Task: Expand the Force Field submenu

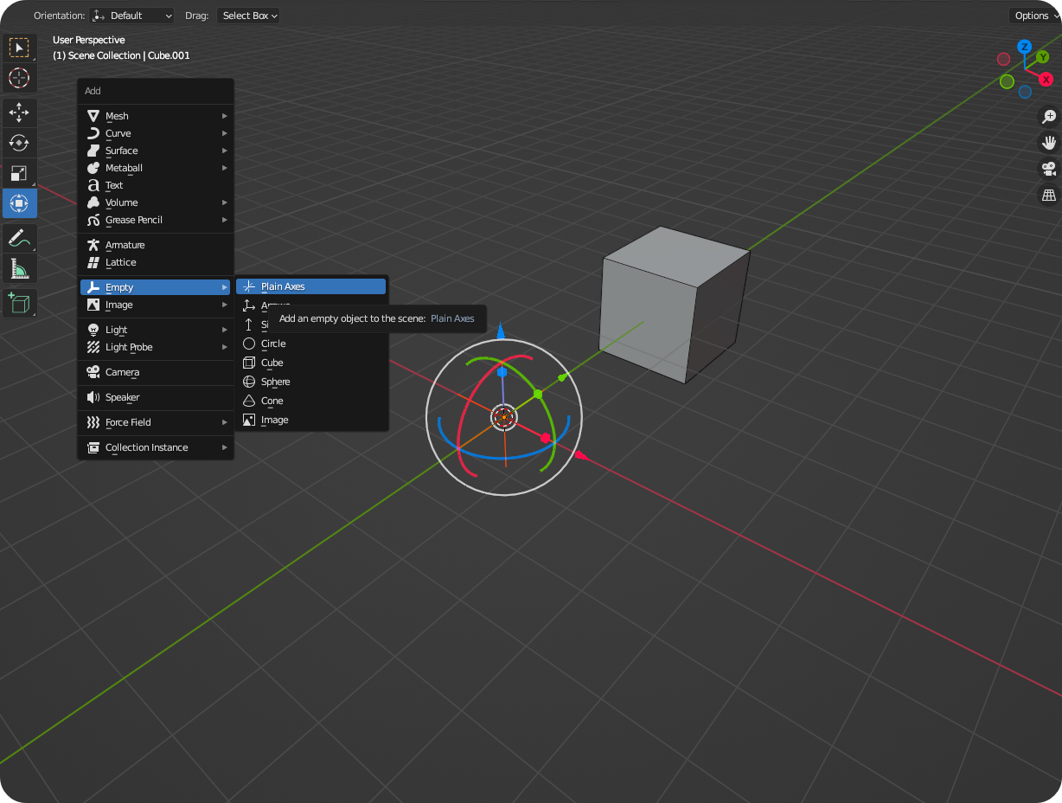Action: (157, 422)
